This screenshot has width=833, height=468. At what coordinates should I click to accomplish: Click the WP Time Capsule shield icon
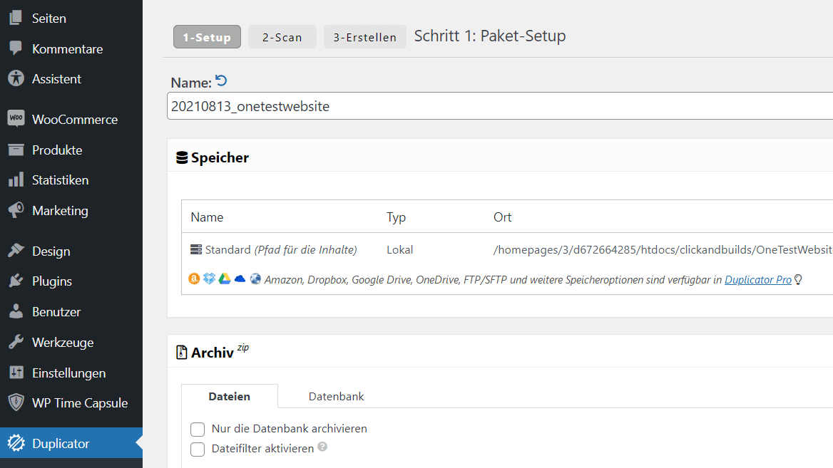click(x=16, y=402)
